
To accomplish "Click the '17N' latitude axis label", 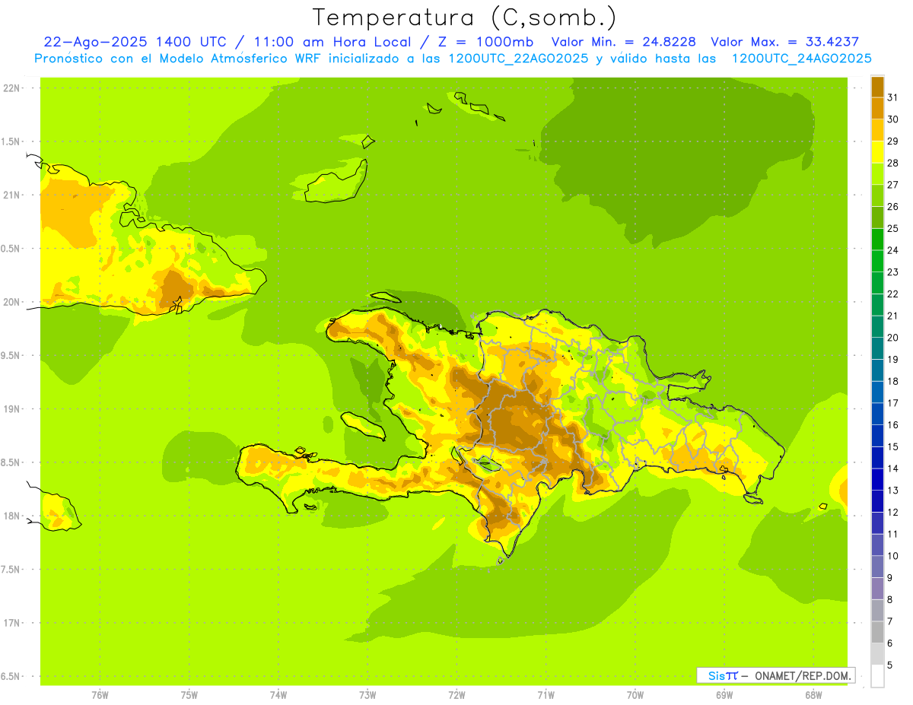I will point(13,623).
